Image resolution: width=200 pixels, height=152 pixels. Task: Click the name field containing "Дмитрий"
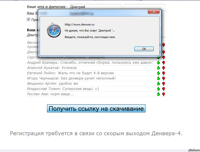click(x=95, y=7)
